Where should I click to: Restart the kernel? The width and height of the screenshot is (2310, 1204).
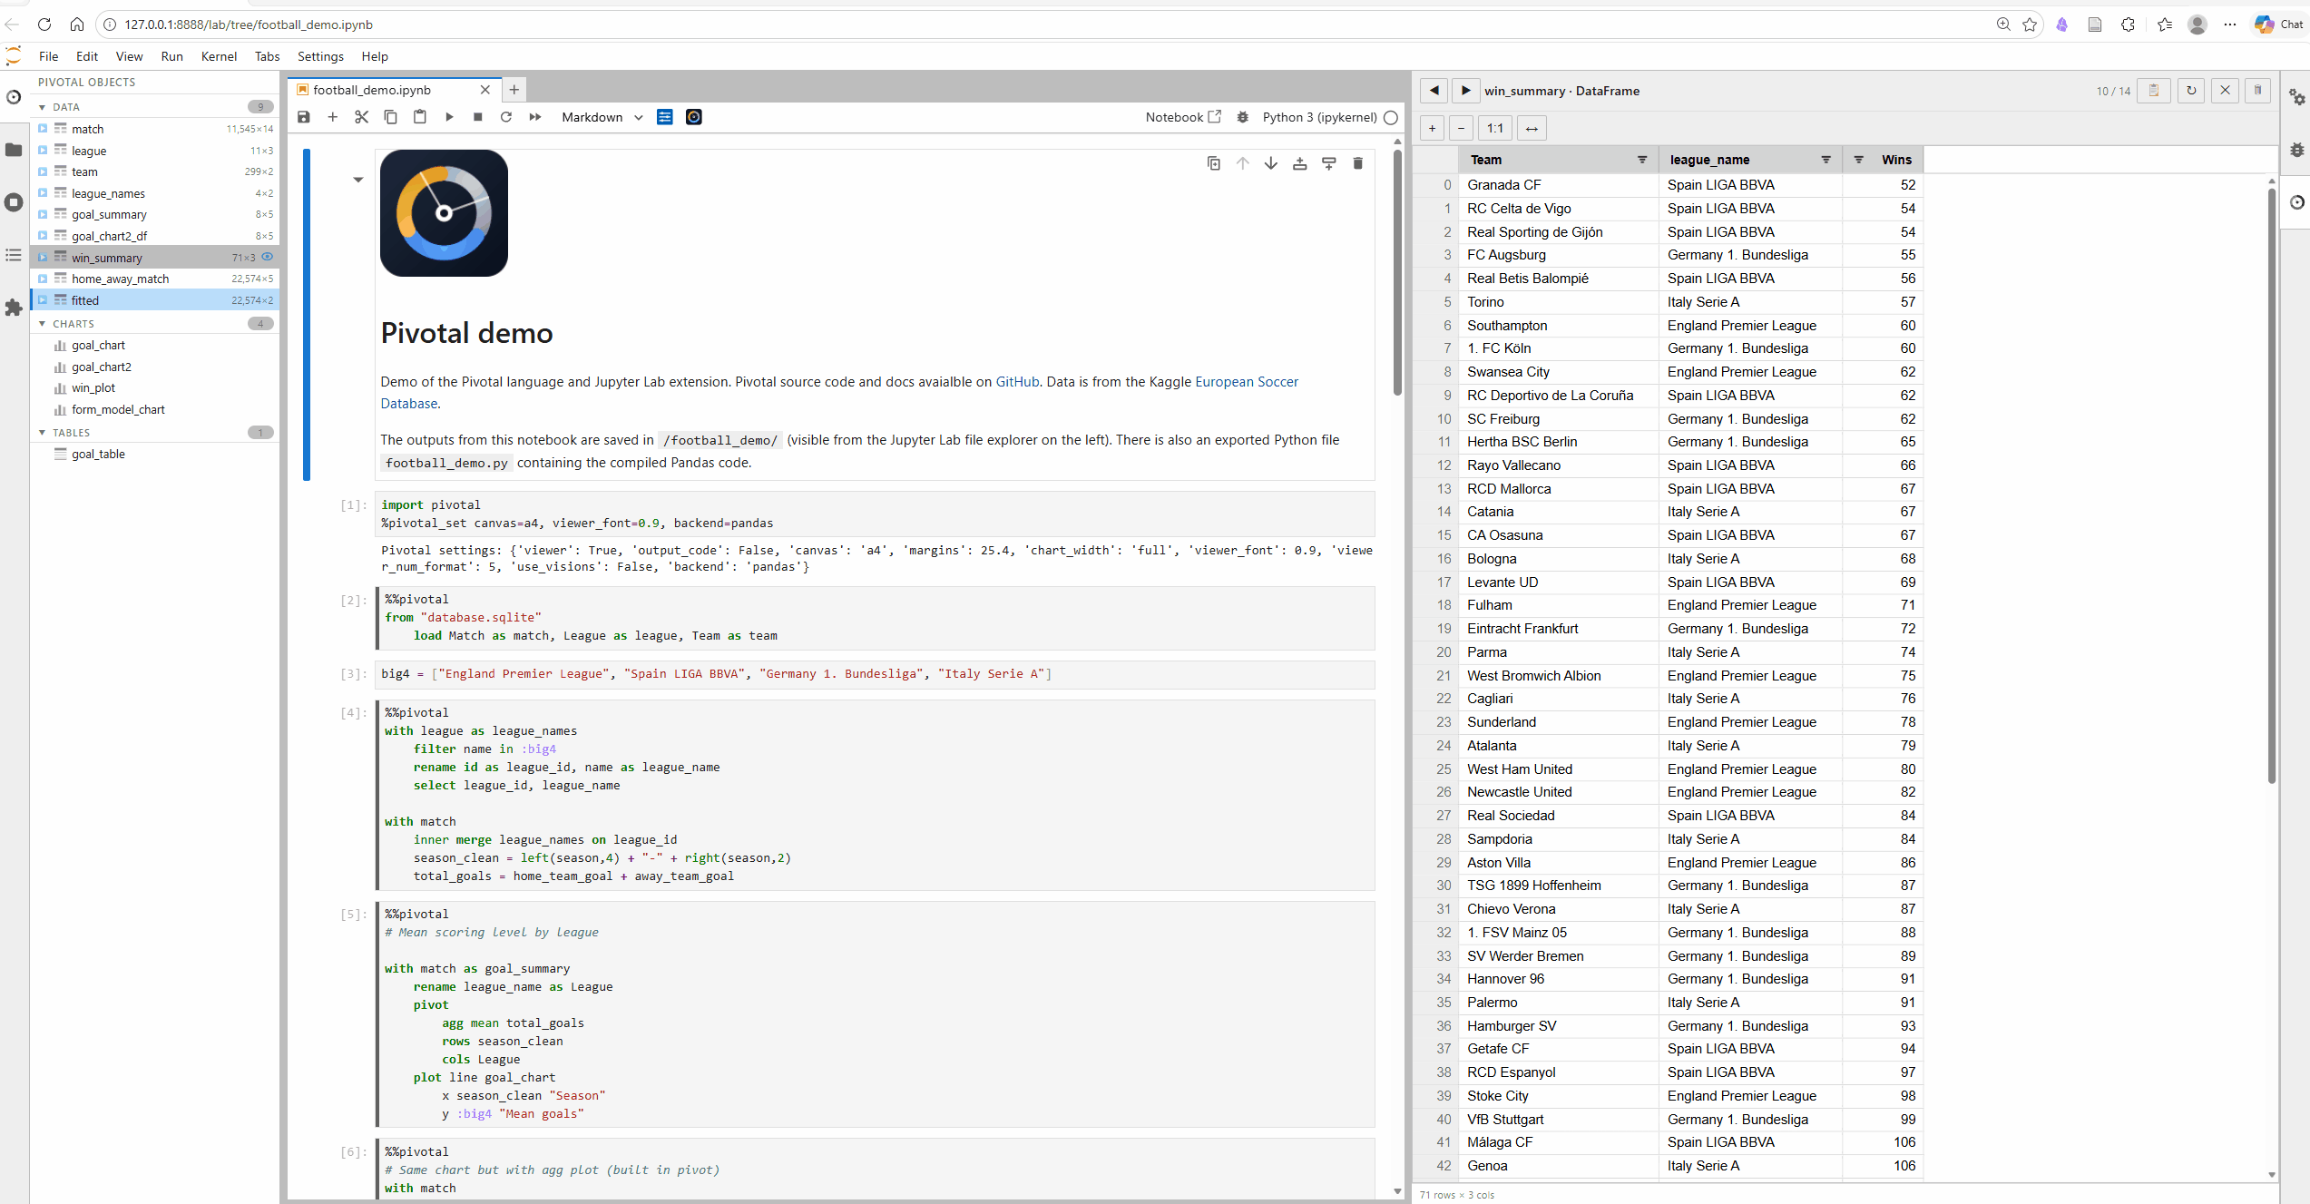click(x=506, y=117)
